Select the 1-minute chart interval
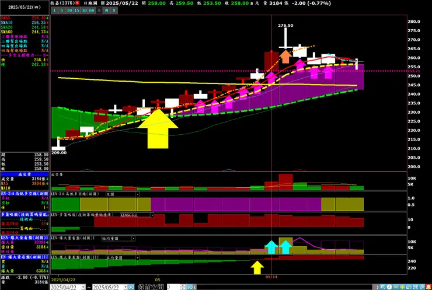This screenshot has height=290, width=432. pos(54,11)
